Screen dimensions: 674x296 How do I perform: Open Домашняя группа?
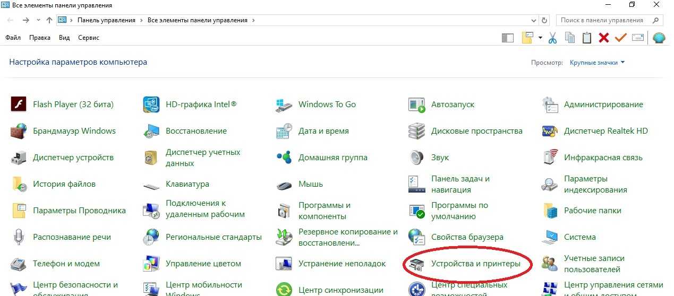(x=322, y=158)
